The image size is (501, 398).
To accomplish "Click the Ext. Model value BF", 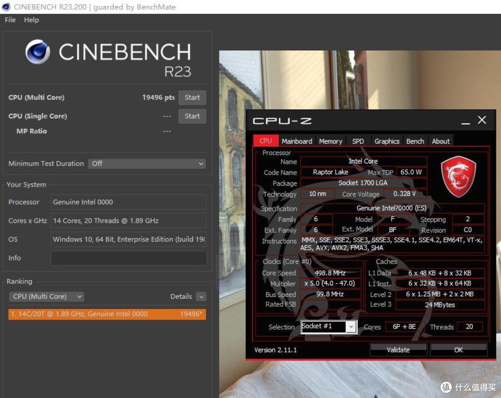I will (x=393, y=230).
